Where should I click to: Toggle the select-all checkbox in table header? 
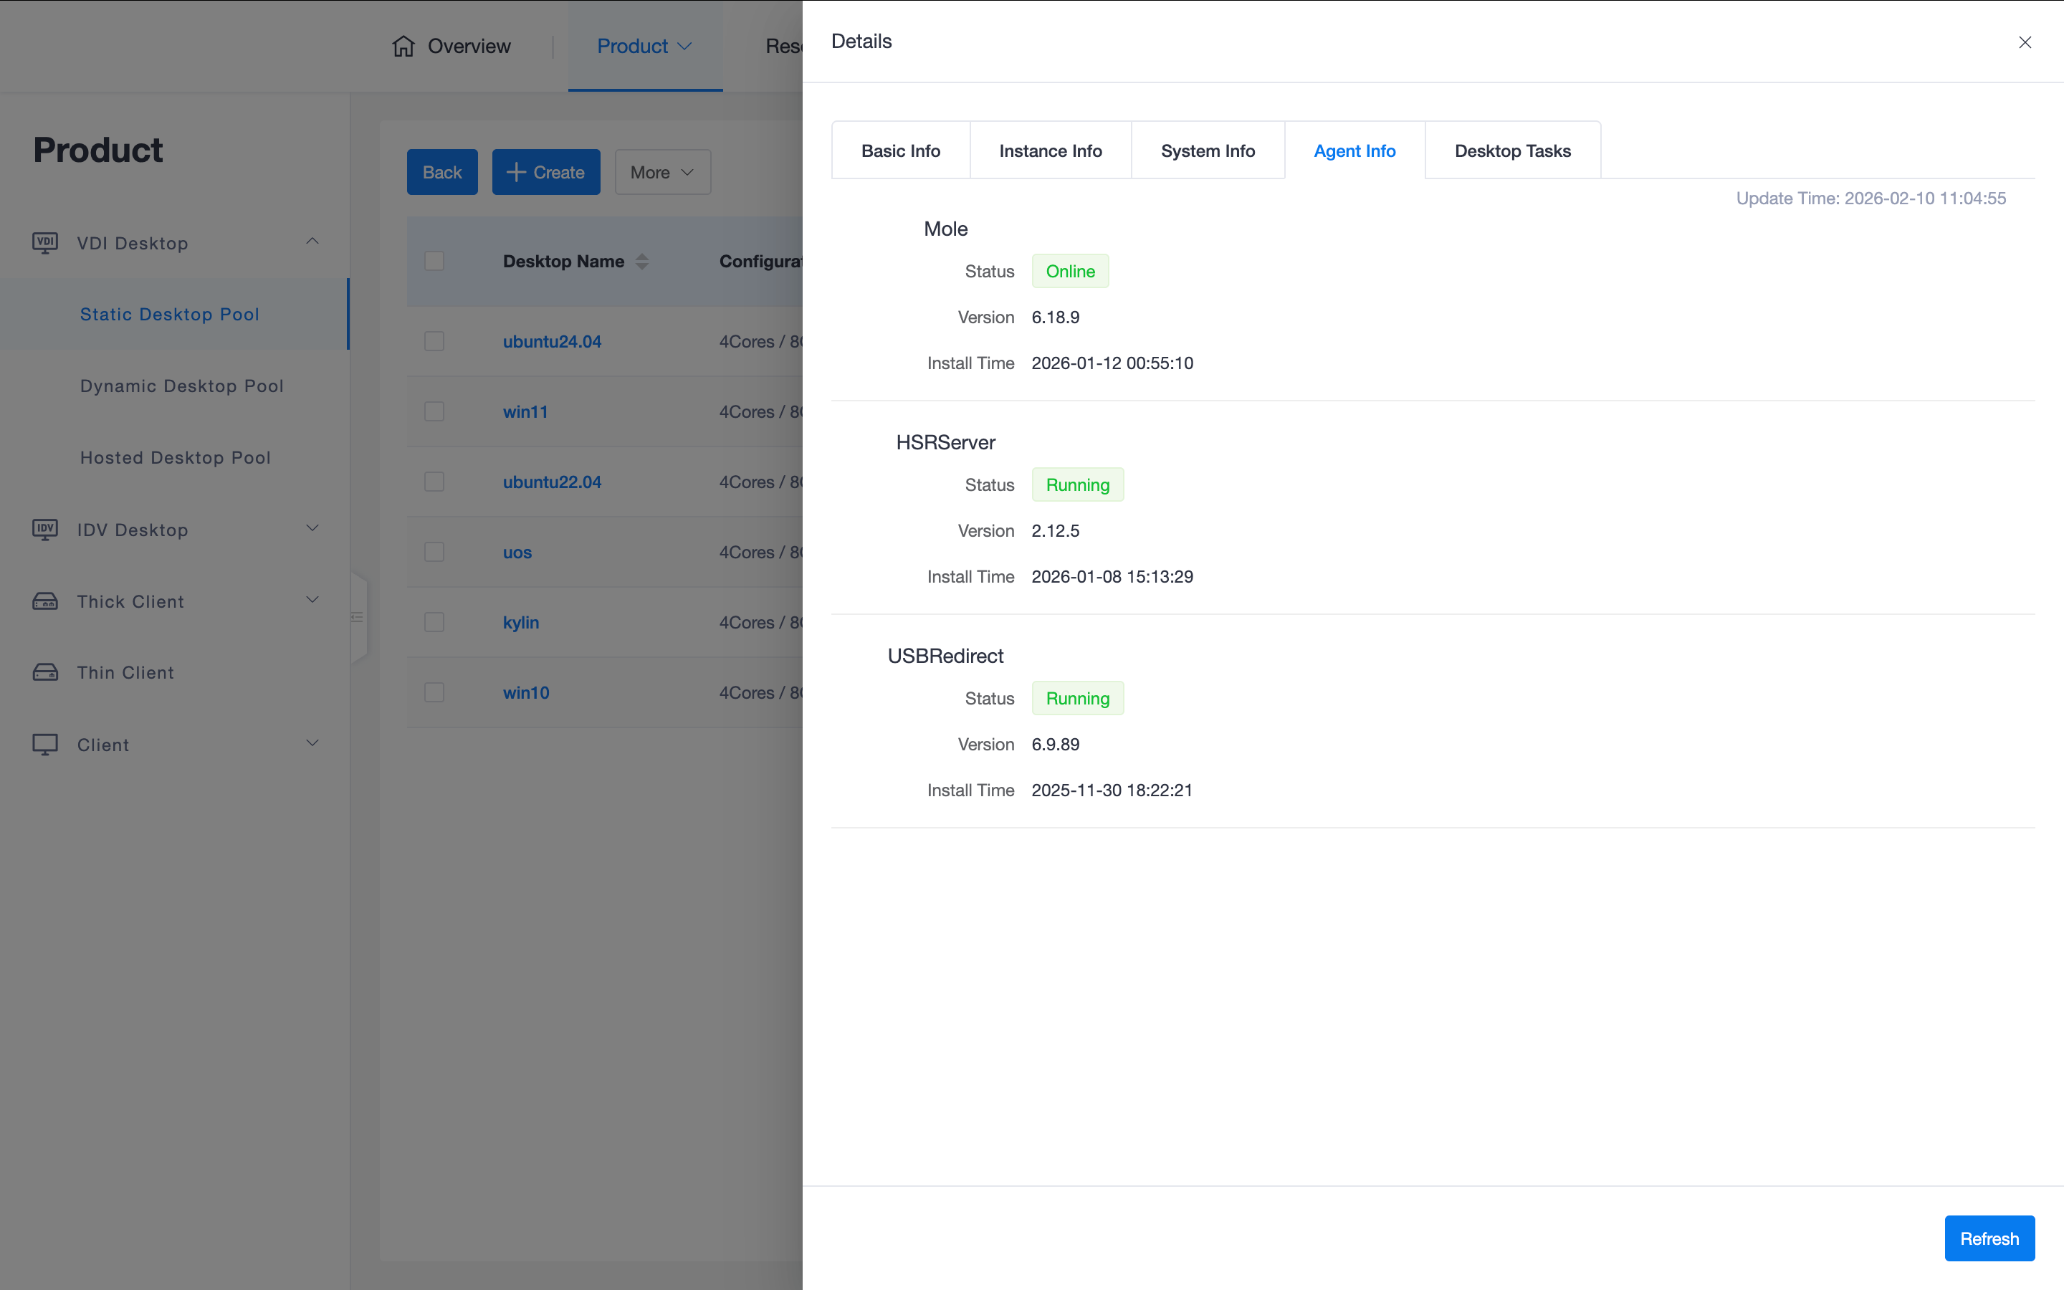[x=434, y=261]
